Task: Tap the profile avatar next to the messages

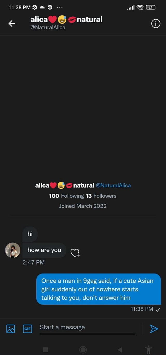Action: (12, 250)
